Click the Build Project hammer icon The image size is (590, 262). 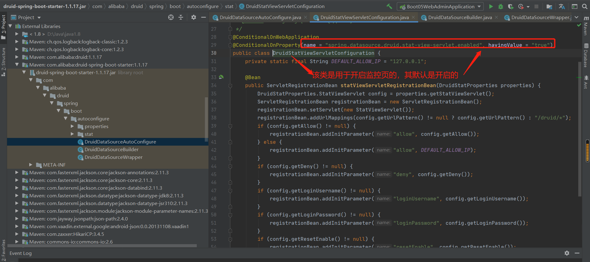point(390,6)
